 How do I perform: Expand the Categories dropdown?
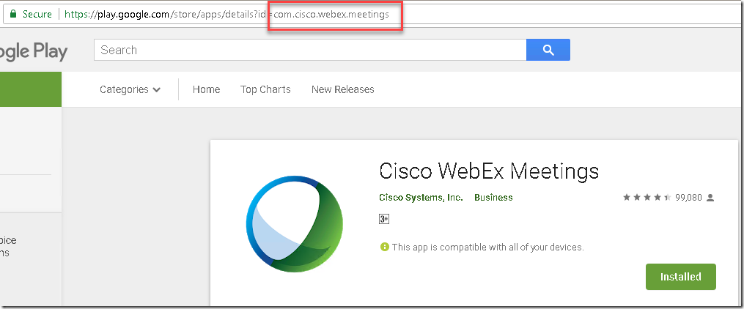point(130,89)
